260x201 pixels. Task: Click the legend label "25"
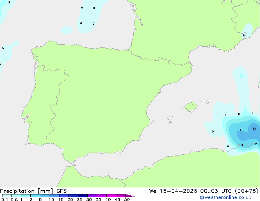coord(80,199)
